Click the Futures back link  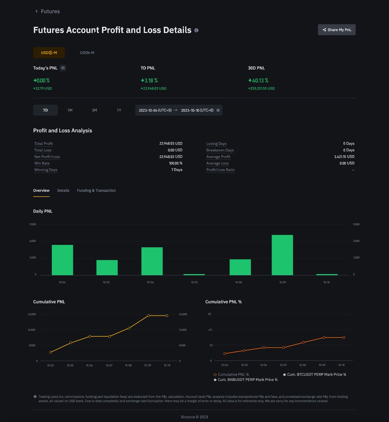[47, 11]
